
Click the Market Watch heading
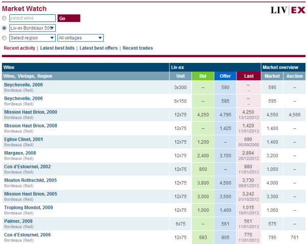[x=24, y=9]
